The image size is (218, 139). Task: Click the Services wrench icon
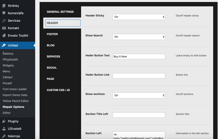(4, 21)
